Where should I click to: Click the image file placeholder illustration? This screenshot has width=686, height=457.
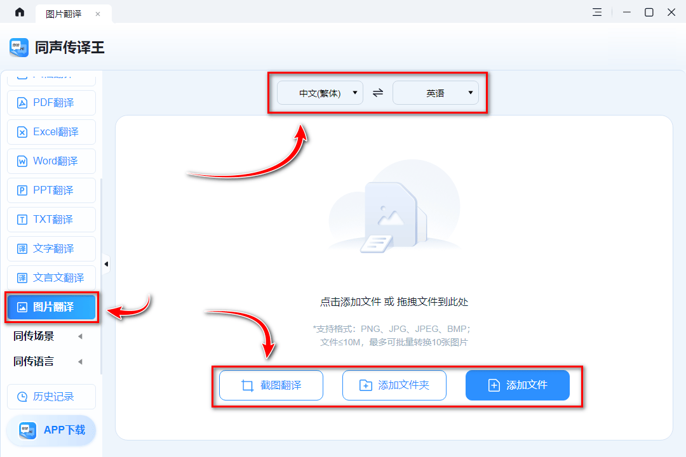click(x=394, y=207)
